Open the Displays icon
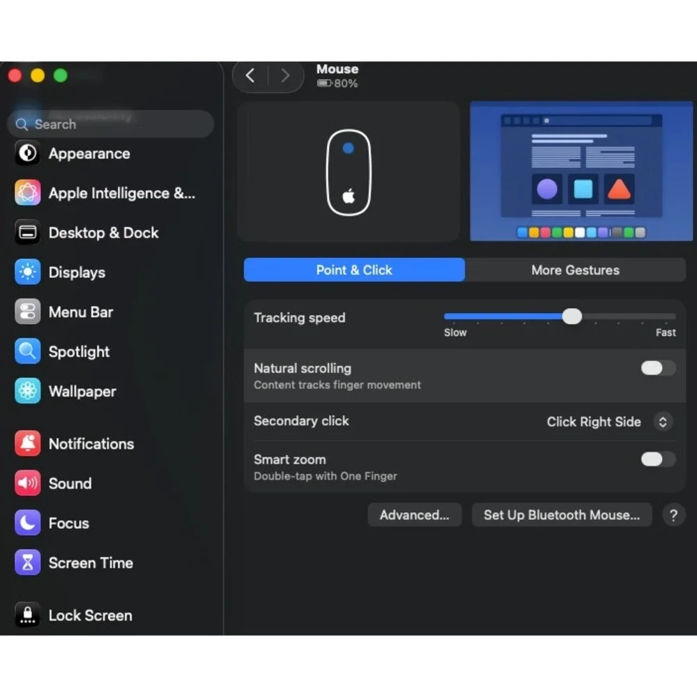This screenshot has width=697, height=697. point(28,272)
